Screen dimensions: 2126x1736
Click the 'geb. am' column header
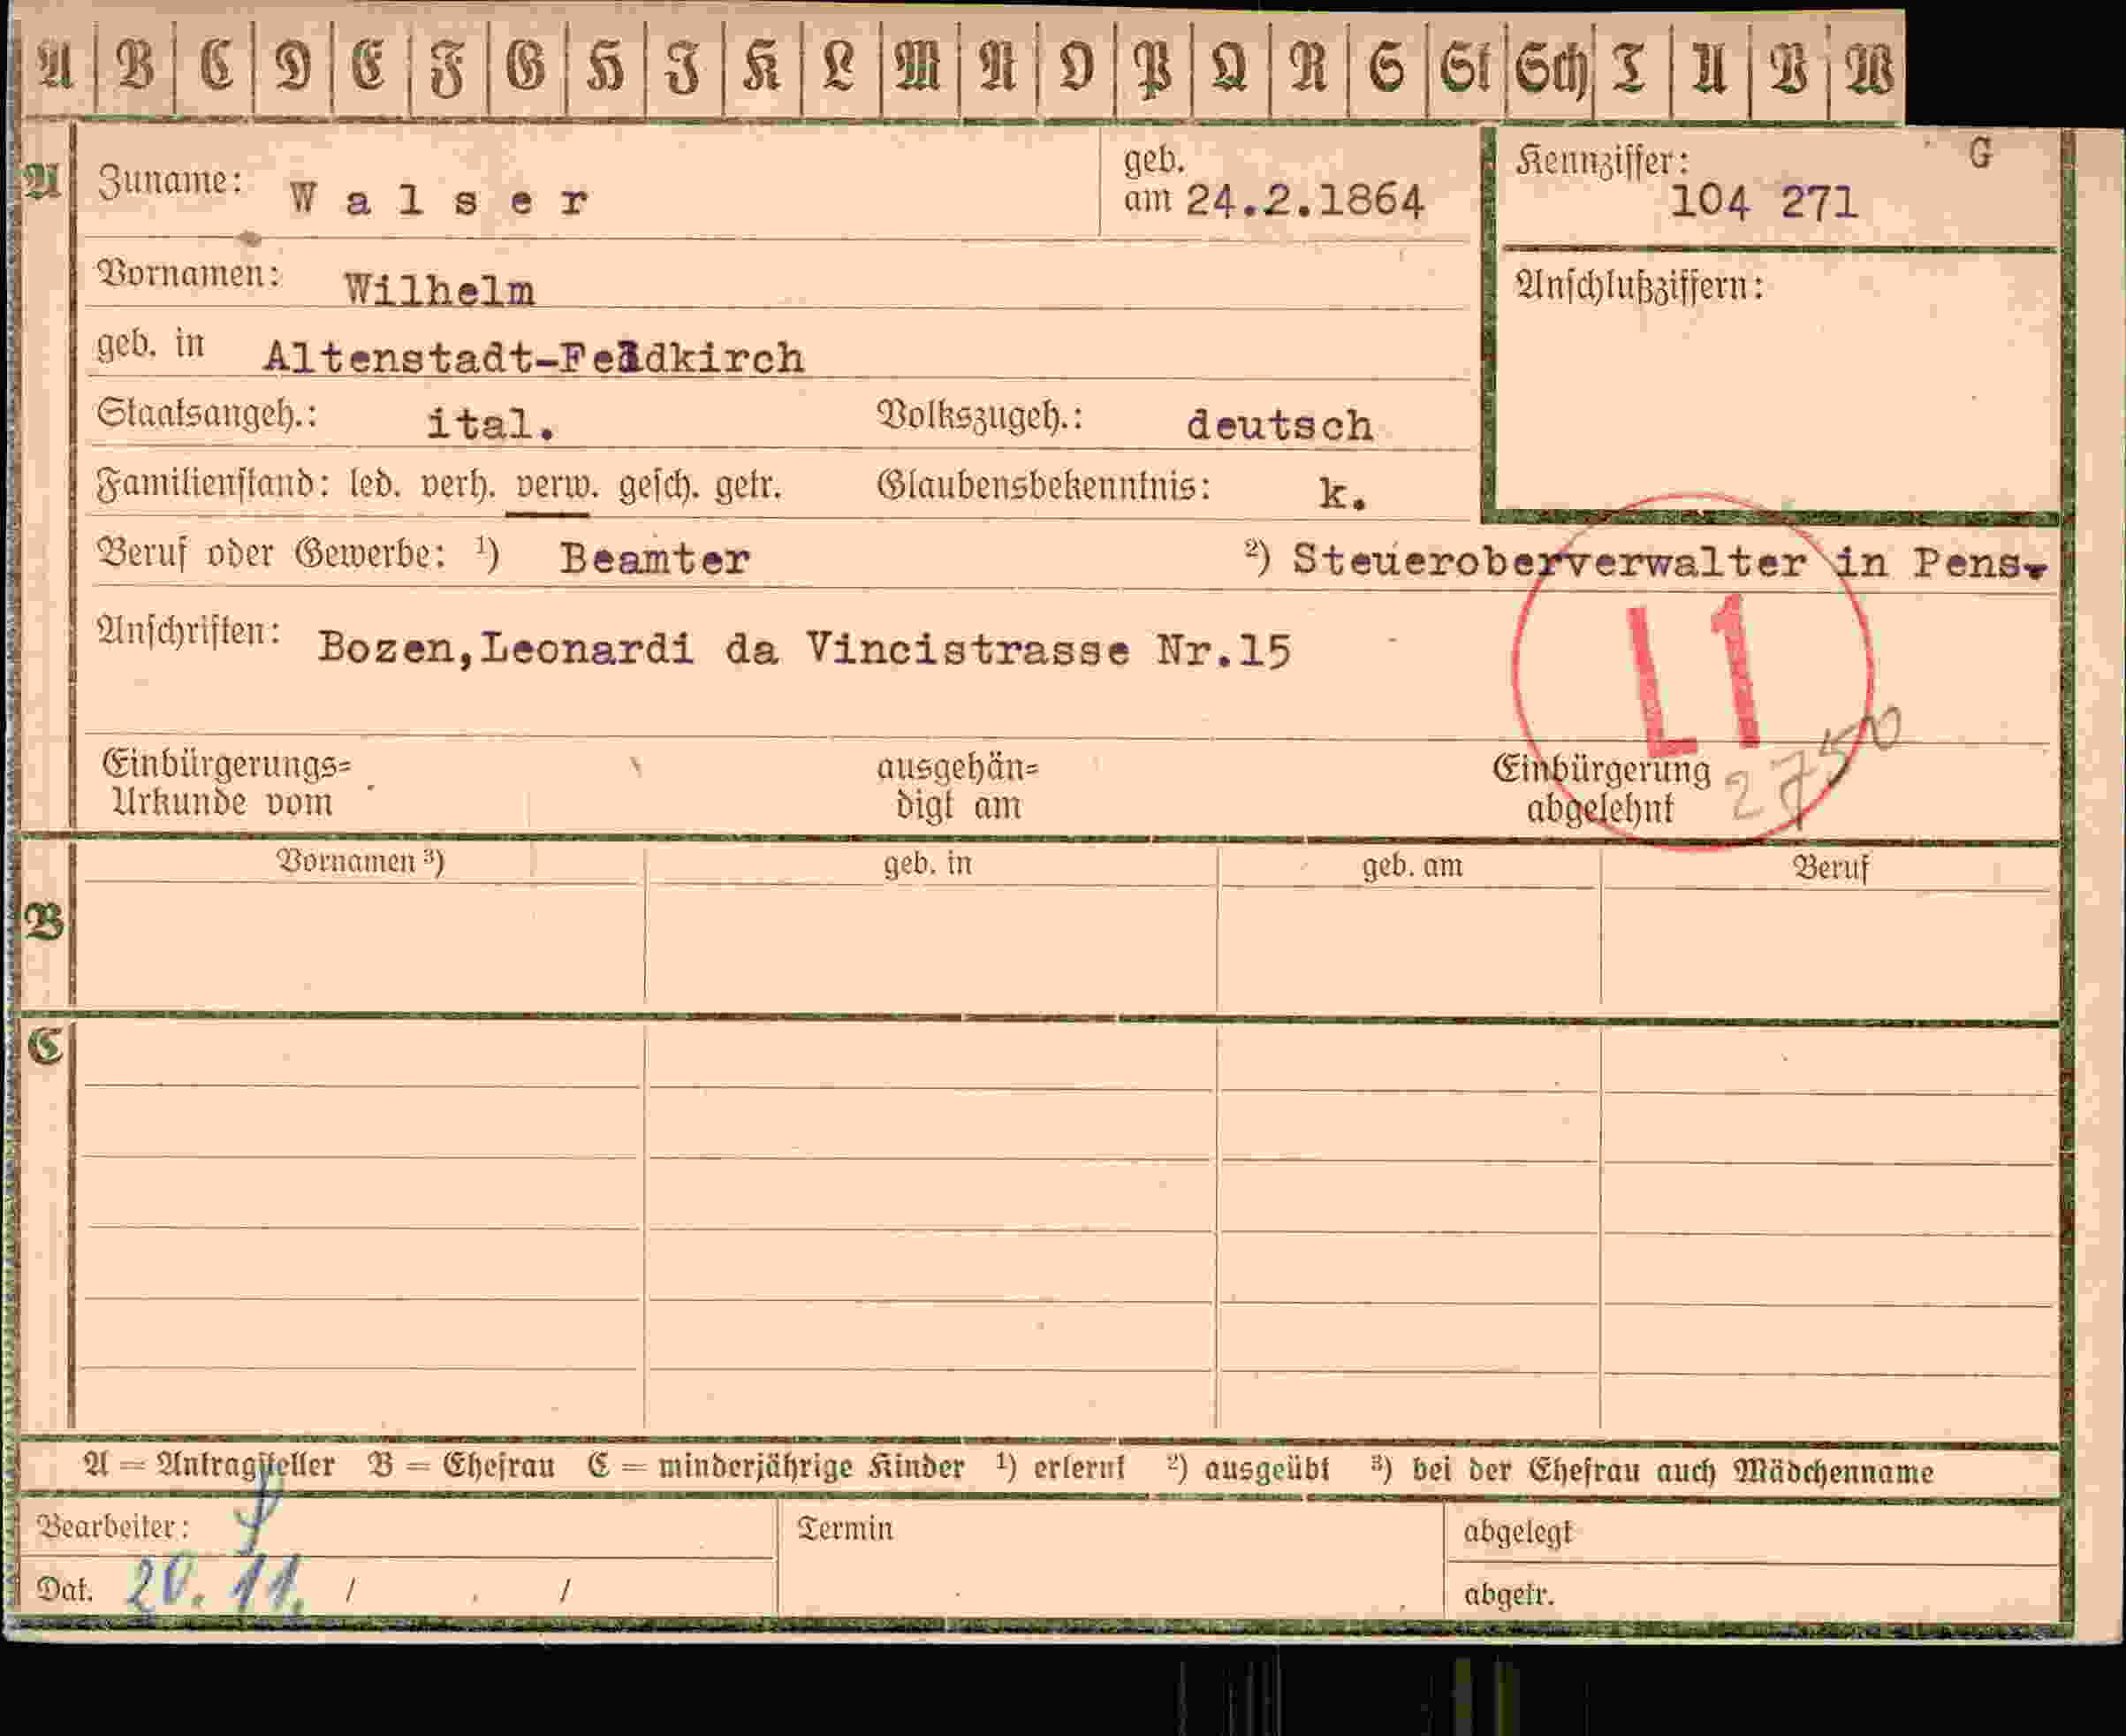pos(1411,865)
